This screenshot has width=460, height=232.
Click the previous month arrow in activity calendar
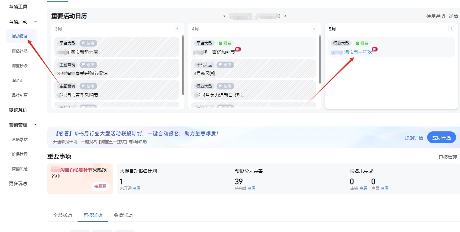coord(224,16)
